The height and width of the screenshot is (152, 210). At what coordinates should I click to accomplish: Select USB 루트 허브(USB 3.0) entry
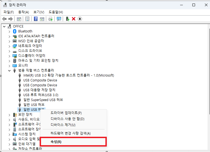[x=41, y=95]
